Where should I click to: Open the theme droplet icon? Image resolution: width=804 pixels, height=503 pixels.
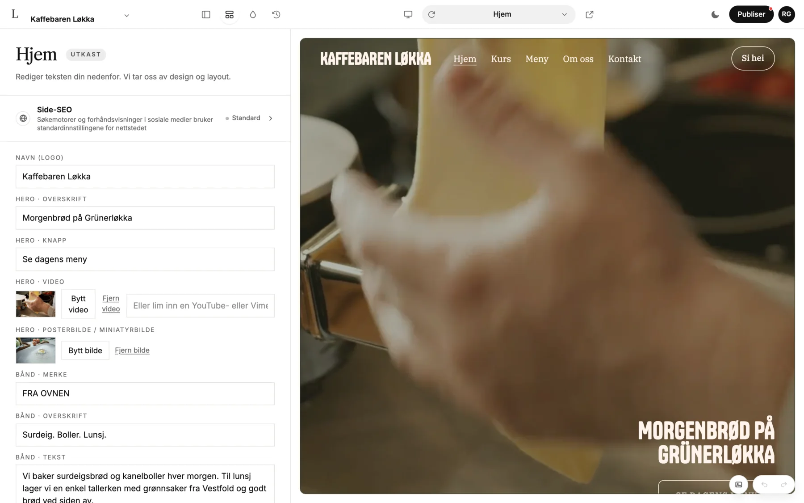(253, 14)
